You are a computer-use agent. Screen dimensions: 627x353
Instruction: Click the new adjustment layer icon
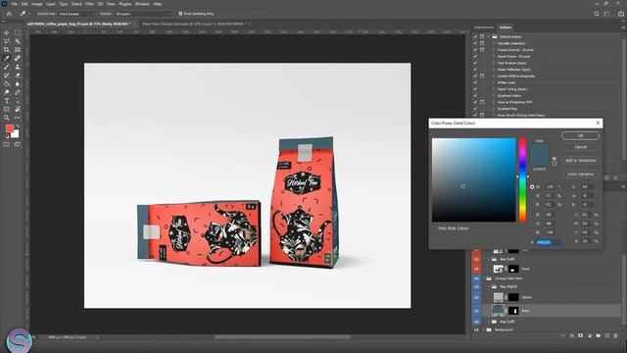[x=590, y=335]
